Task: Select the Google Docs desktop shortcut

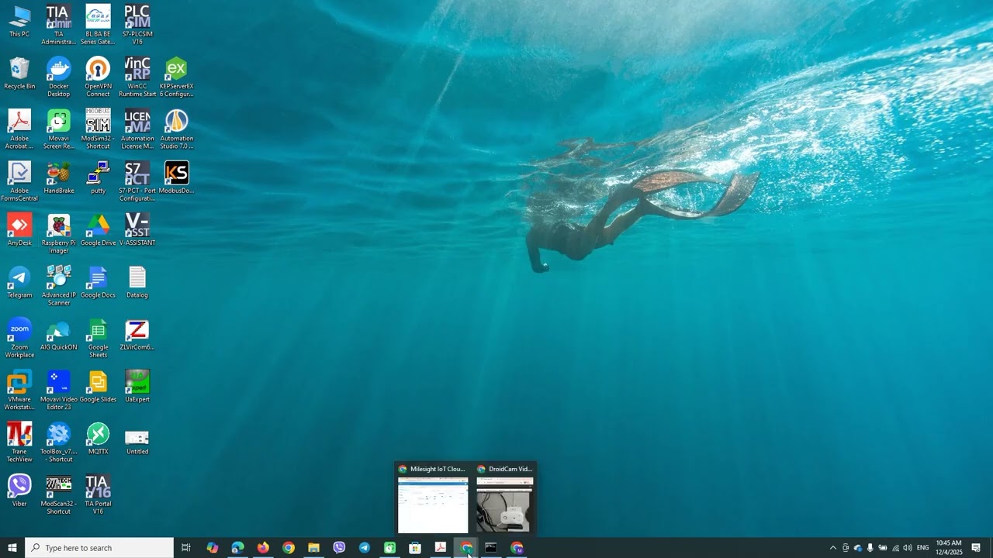Action: (98, 282)
